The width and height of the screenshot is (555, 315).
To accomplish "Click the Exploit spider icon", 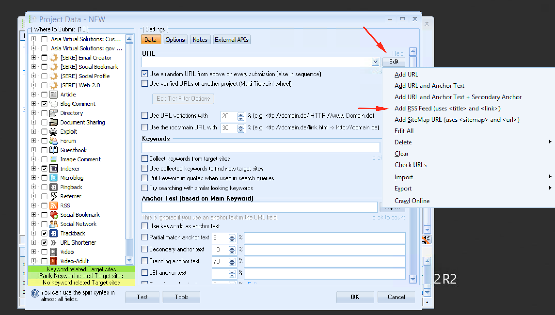I will (53, 131).
